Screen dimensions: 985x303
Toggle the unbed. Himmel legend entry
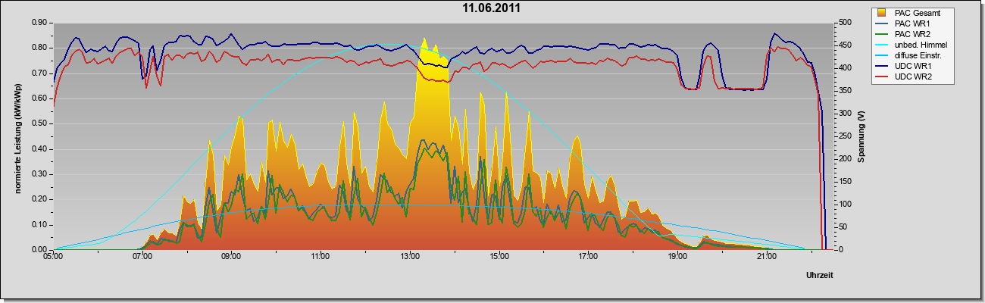(x=910, y=45)
